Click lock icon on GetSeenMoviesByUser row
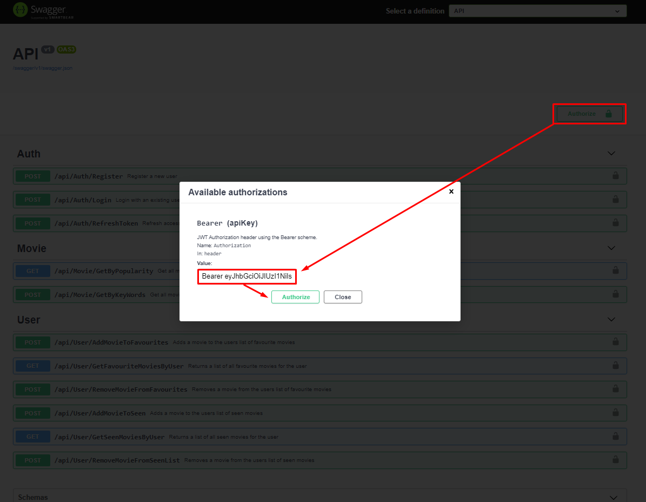 (616, 436)
